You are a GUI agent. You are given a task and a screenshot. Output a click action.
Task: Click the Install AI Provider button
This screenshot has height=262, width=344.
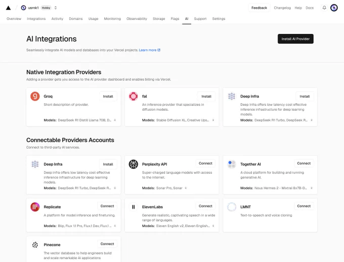tap(295, 39)
